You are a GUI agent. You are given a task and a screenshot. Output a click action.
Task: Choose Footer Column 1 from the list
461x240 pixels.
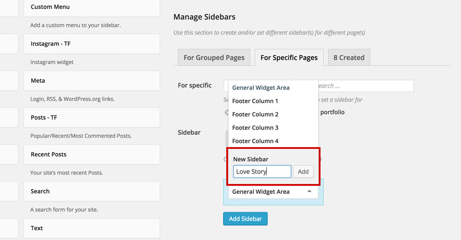[x=255, y=101]
